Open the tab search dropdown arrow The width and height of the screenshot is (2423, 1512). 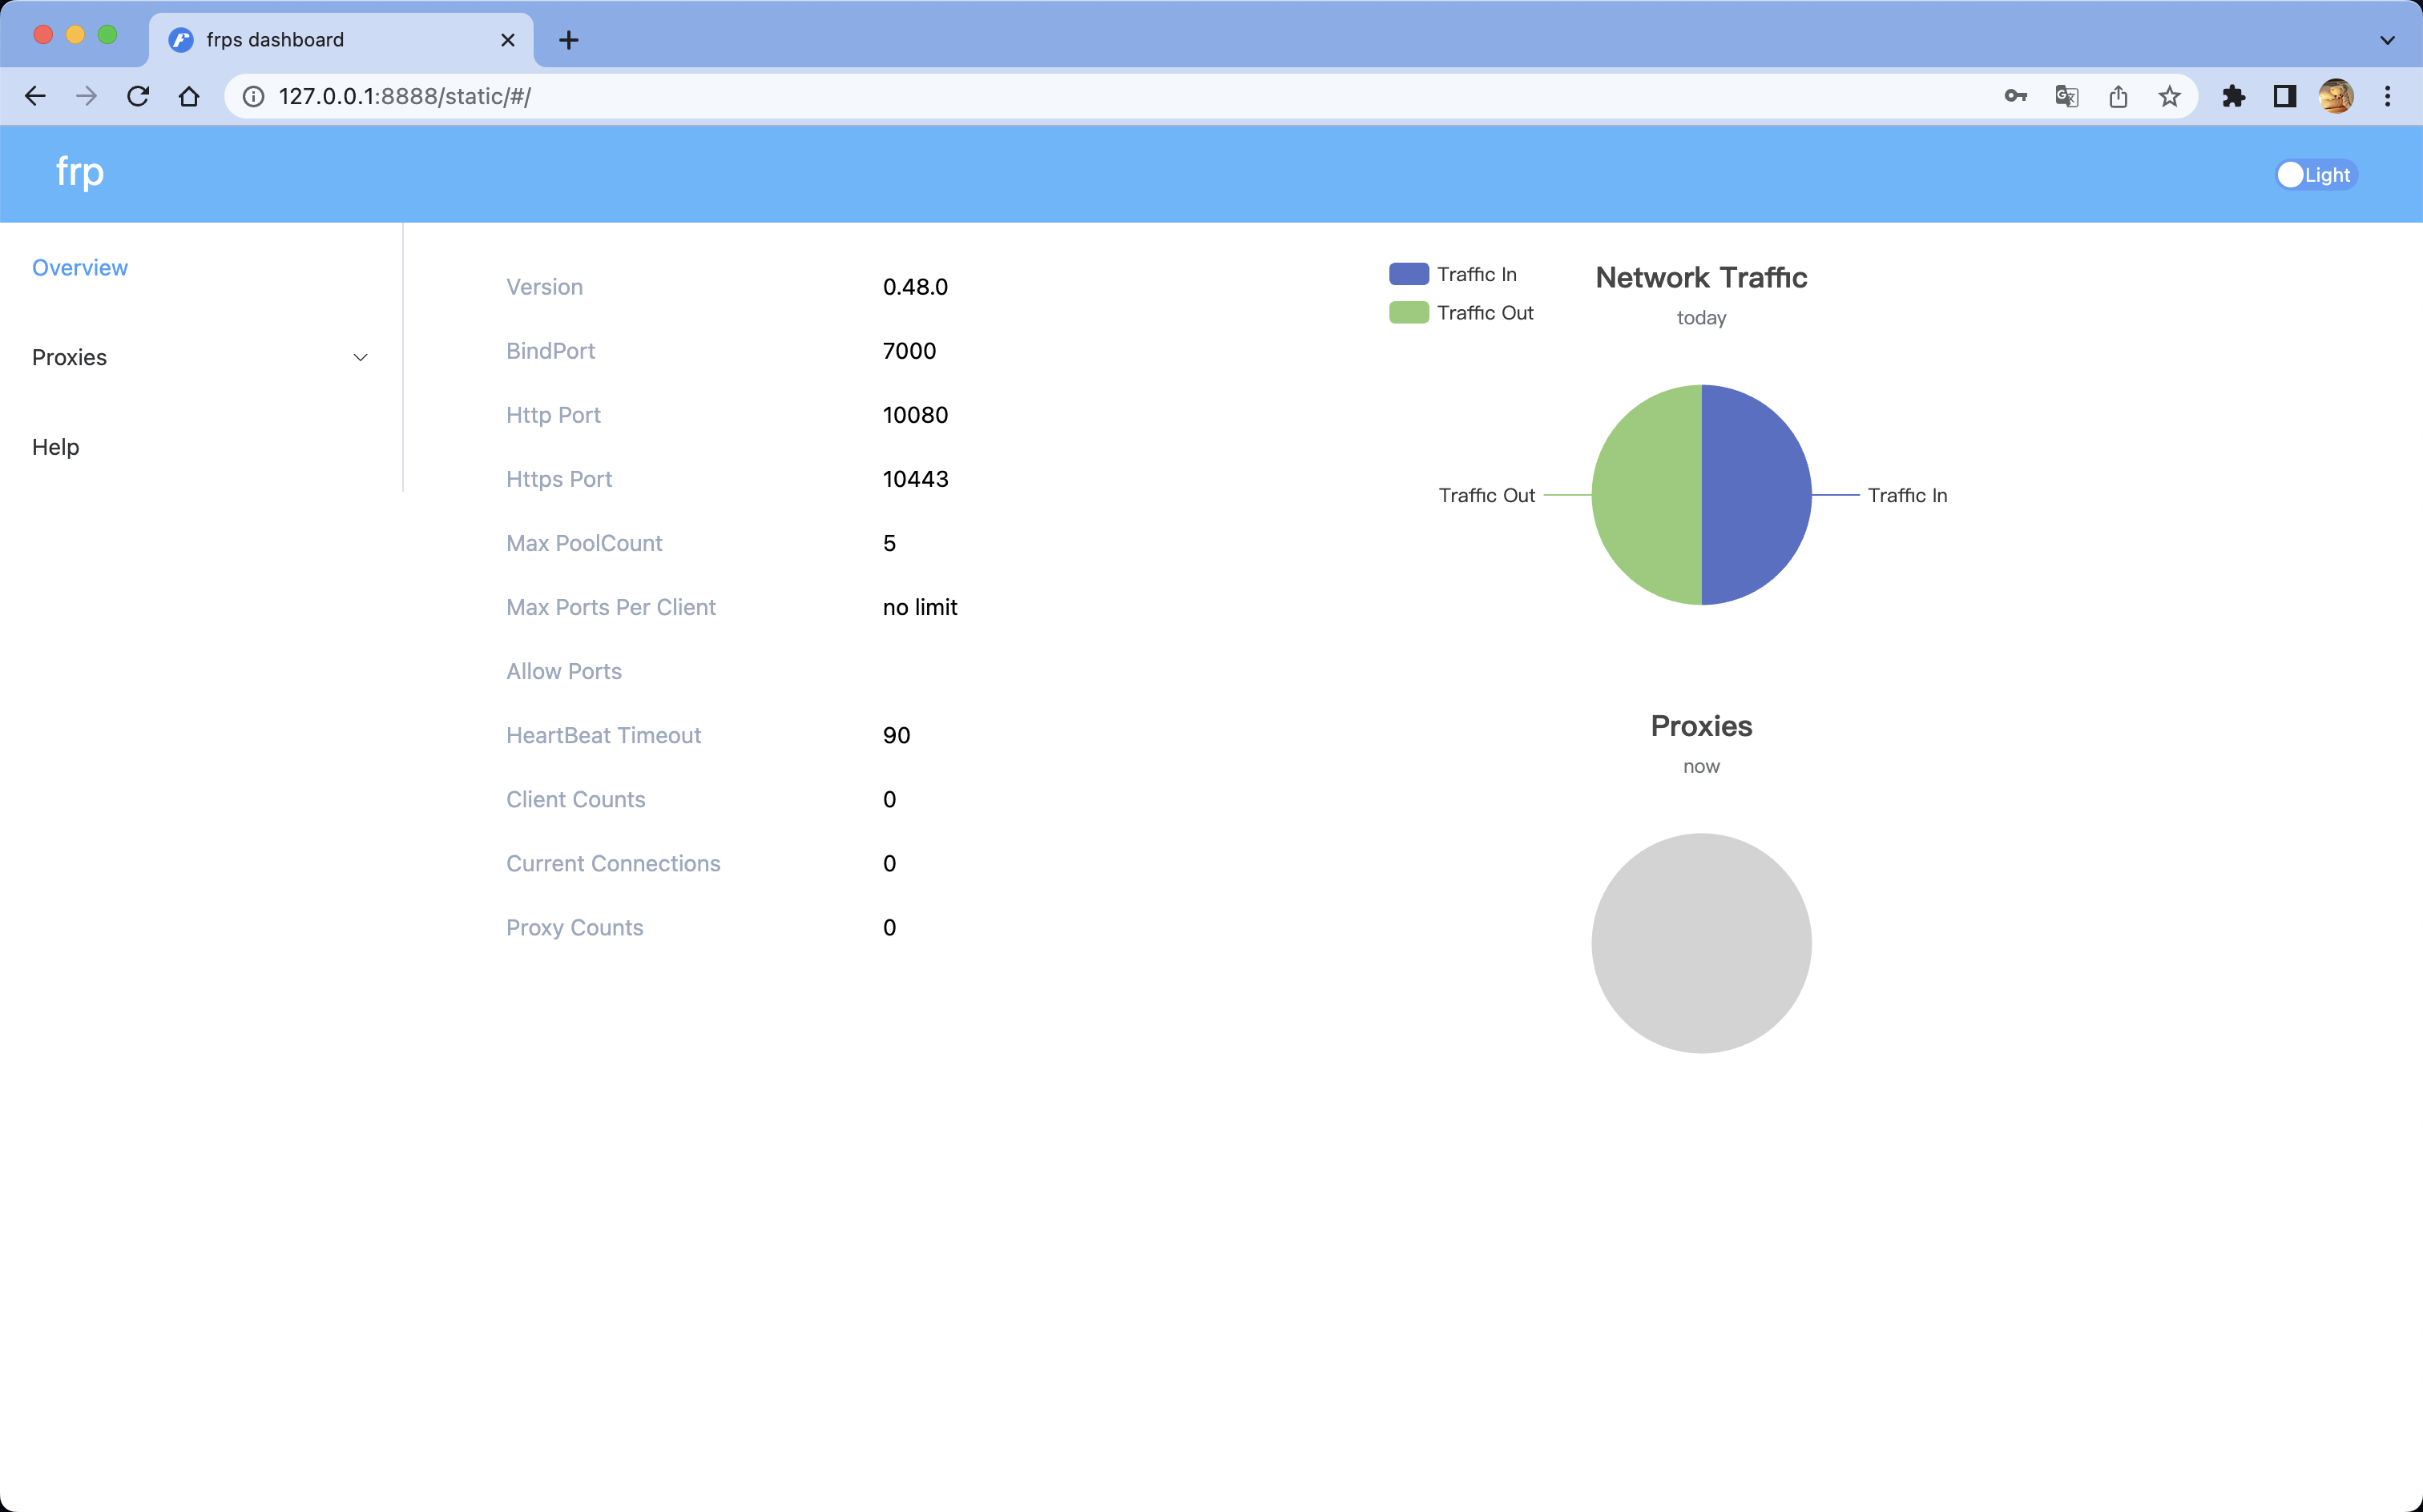[2387, 40]
